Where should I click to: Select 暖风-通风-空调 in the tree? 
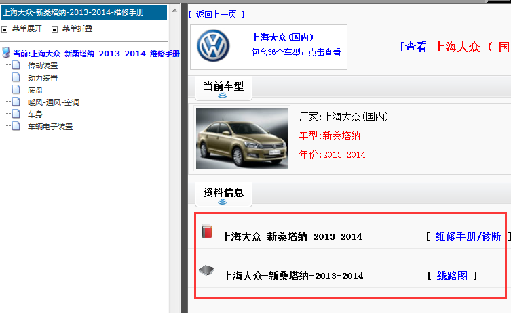click(x=54, y=102)
